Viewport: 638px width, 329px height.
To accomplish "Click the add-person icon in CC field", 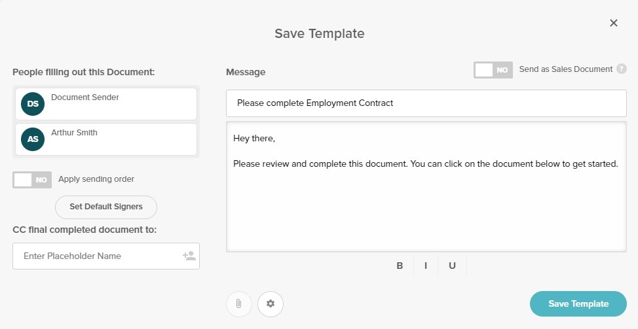I will 189,256.
